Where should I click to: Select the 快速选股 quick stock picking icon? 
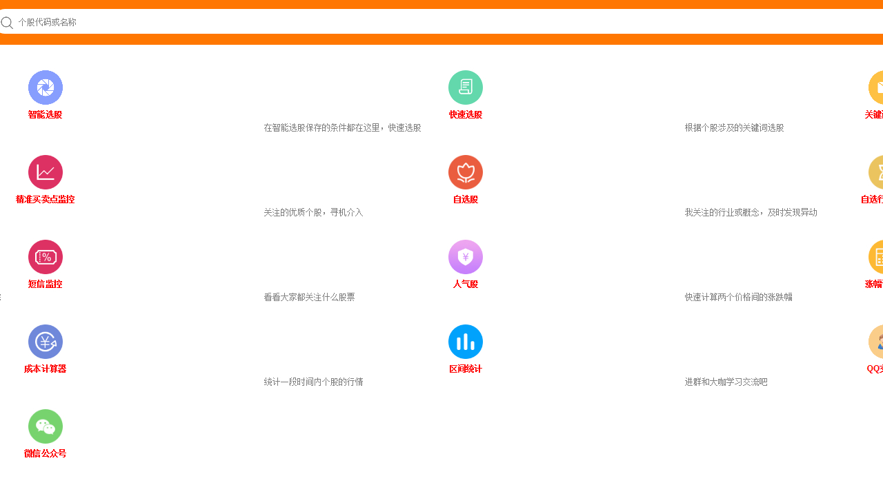pyautogui.click(x=465, y=87)
